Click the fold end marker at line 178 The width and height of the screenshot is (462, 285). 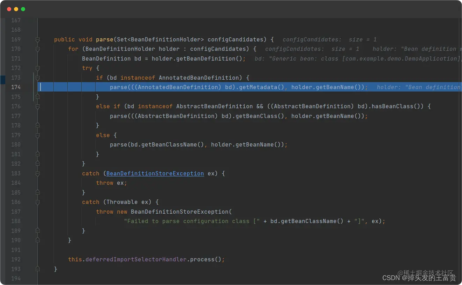(x=38, y=126)
